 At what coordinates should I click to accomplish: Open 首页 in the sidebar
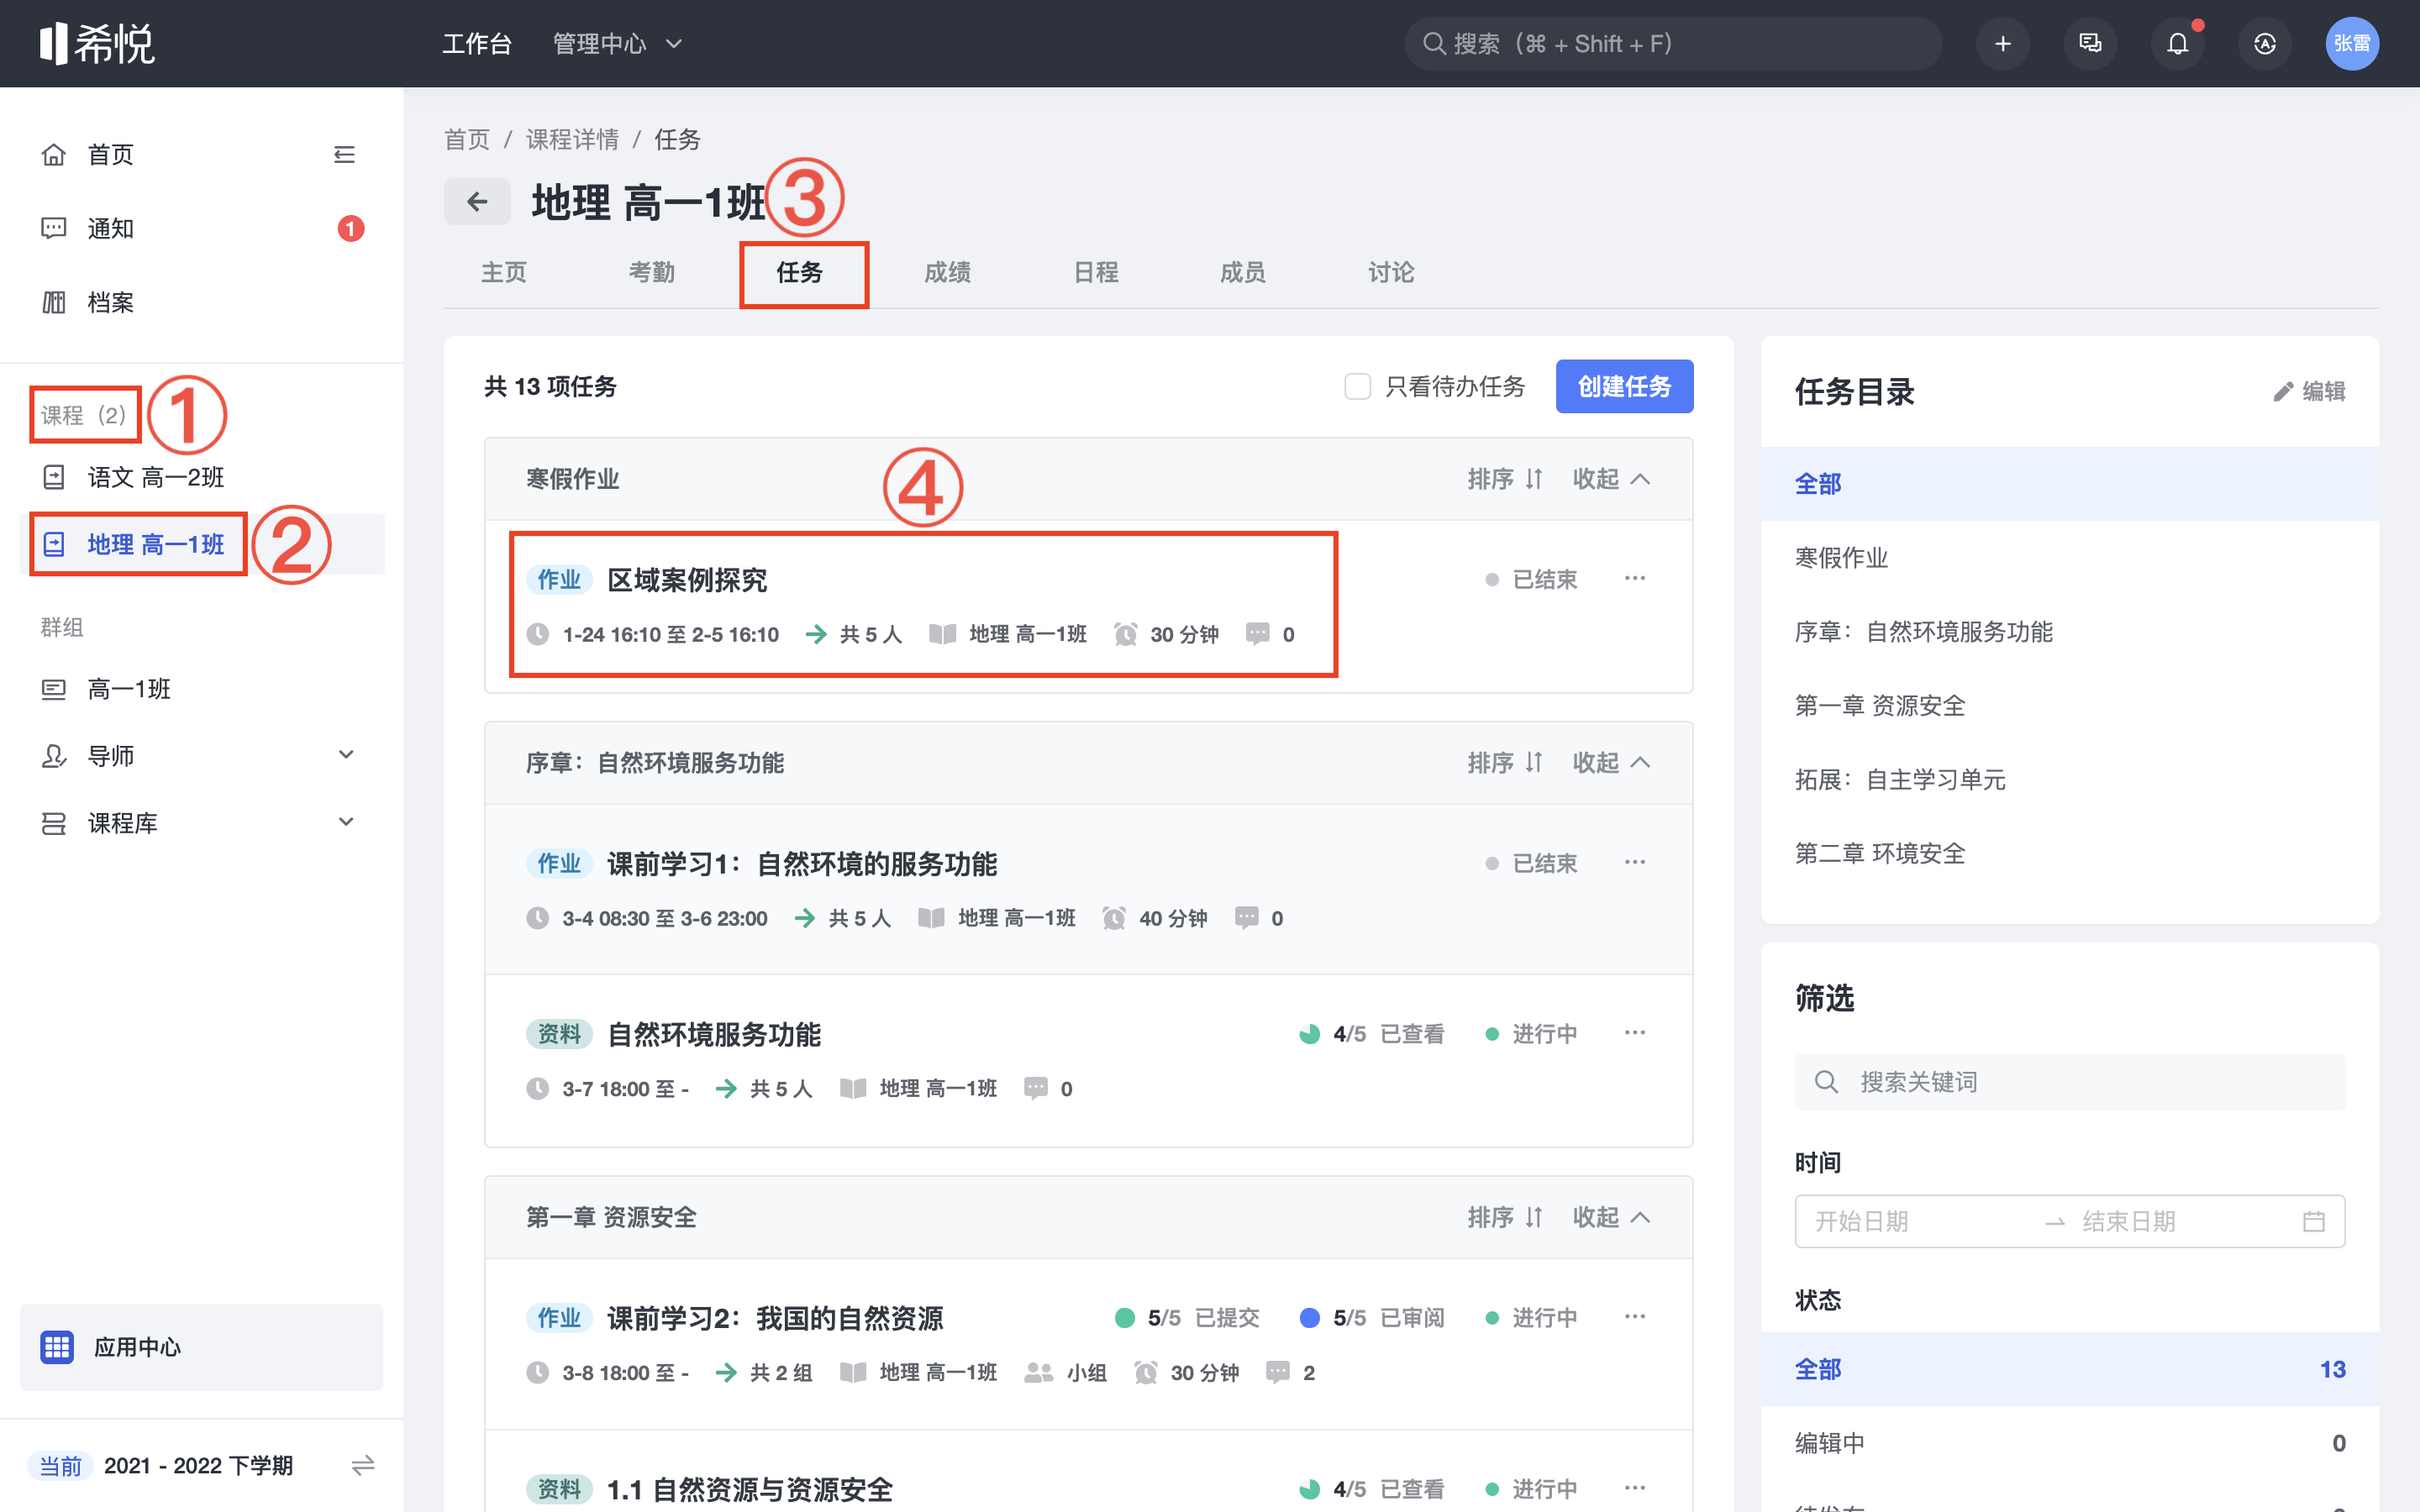110,155
